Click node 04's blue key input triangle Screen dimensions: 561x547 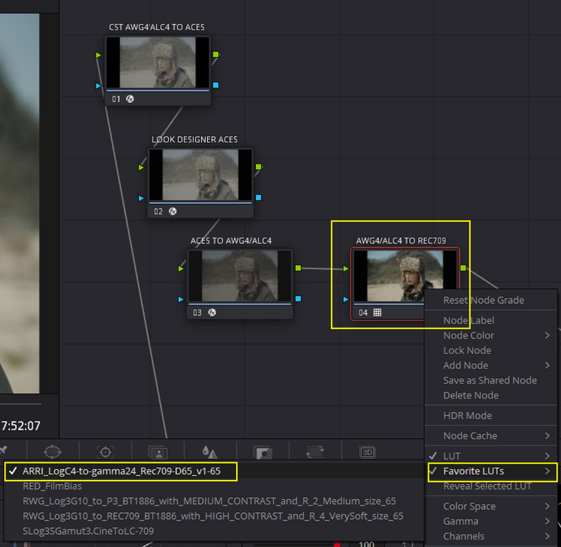click(x=345, y=299)
